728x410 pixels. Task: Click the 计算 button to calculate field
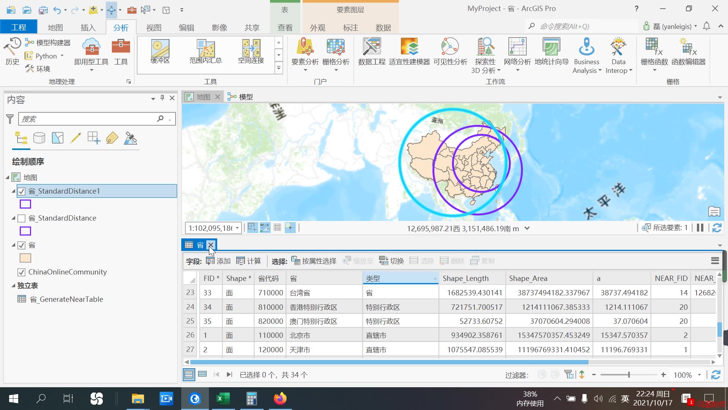[x=249, y=260]
